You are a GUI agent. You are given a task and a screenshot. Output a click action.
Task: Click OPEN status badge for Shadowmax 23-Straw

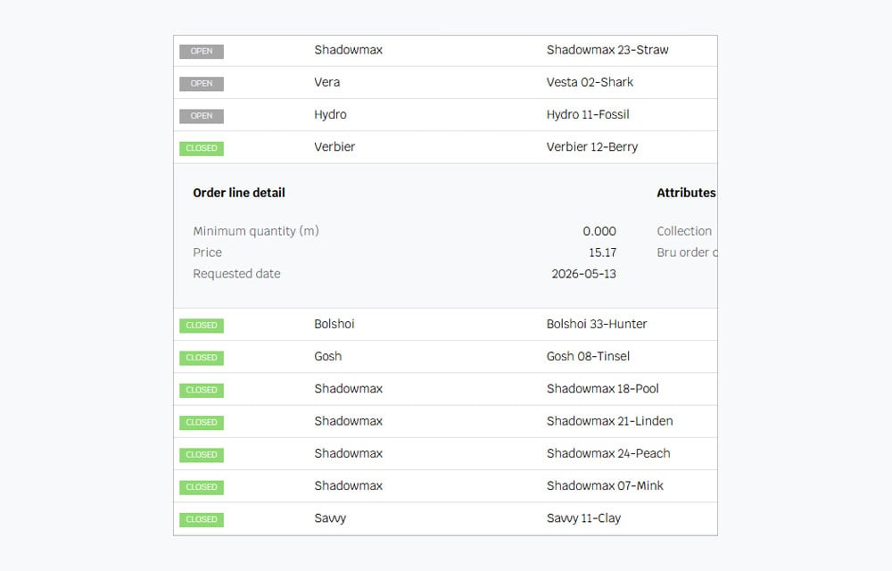click(x=202, y=51)
